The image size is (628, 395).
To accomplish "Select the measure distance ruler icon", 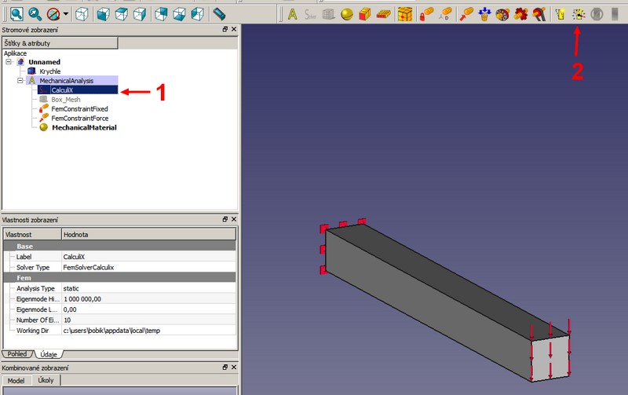I will click(219, 13).
